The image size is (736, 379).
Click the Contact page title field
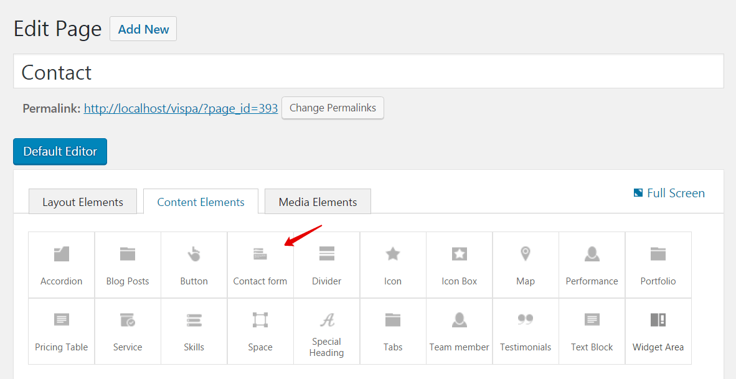[x=368, y=72]
